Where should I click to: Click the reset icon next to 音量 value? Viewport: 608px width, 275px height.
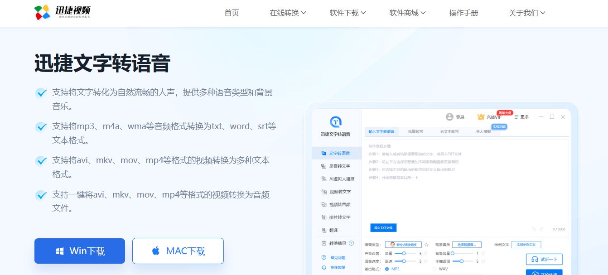[426, 253]
